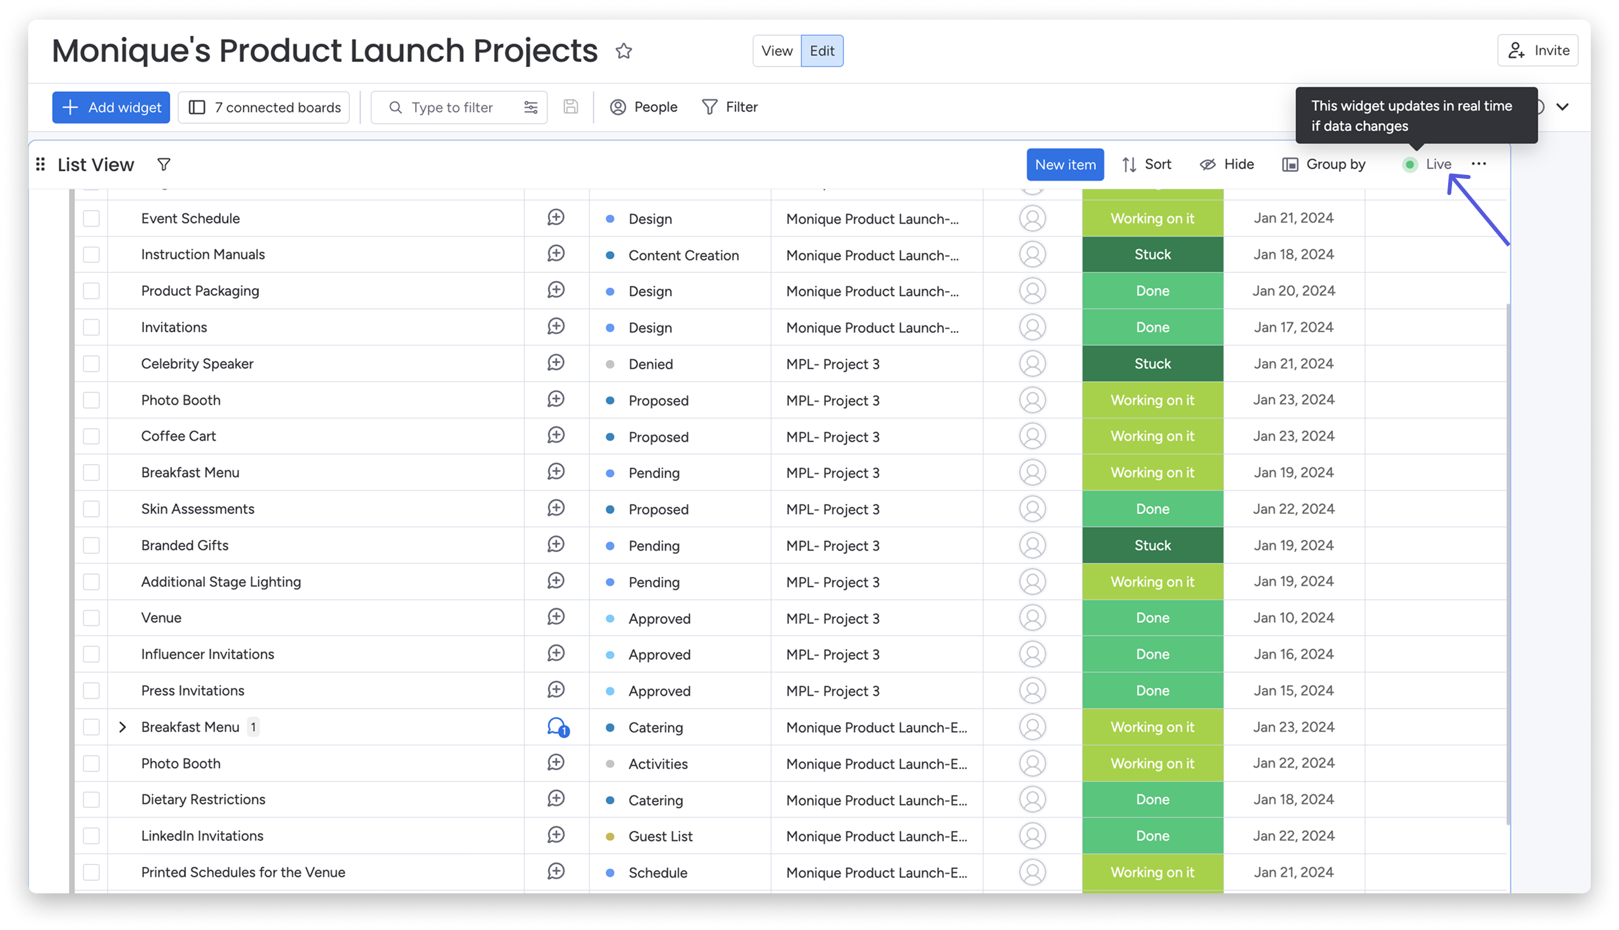The height and width of the screenshot is (930, 1619).
Task: Open updates bubble for Product Packaging
Action: point(556,290)
